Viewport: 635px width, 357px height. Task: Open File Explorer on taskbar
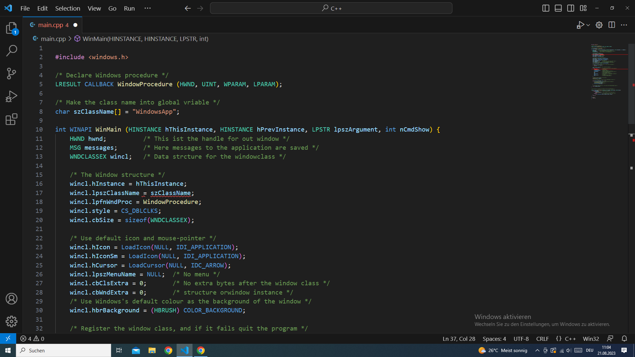[152, 350]
